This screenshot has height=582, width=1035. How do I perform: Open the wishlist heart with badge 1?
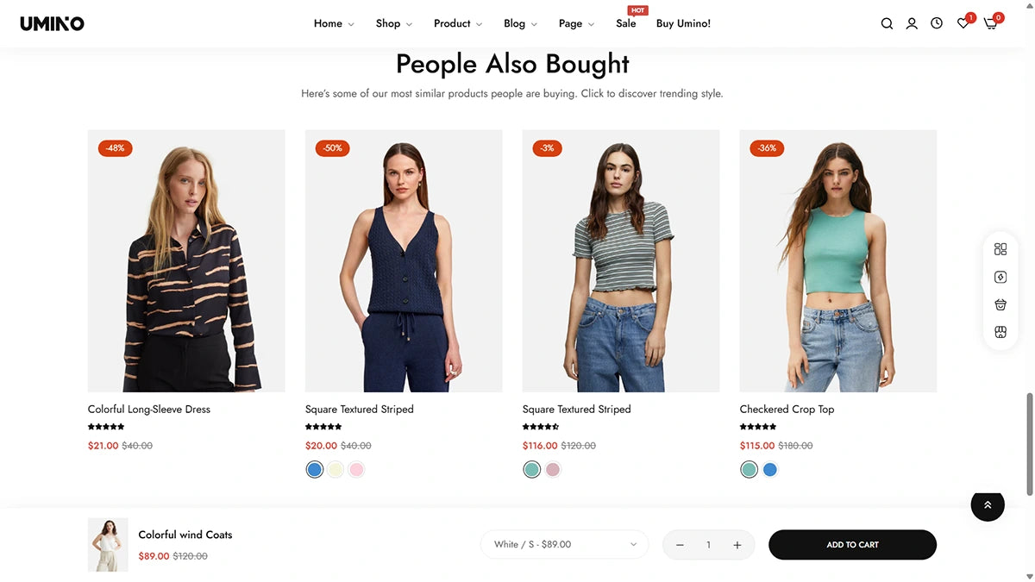pos(962,23)
